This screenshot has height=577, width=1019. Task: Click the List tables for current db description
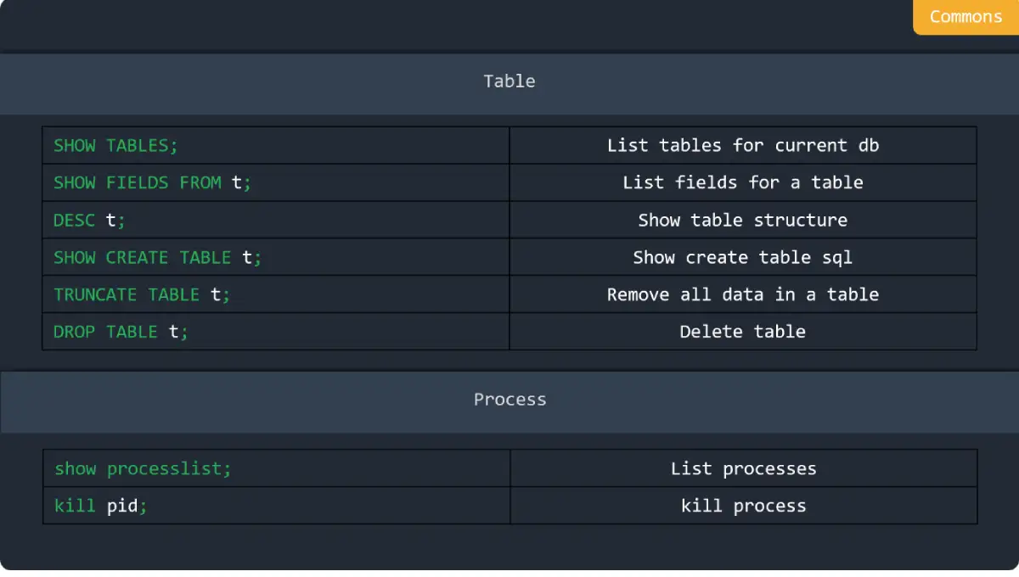click(x=742, y=145)
